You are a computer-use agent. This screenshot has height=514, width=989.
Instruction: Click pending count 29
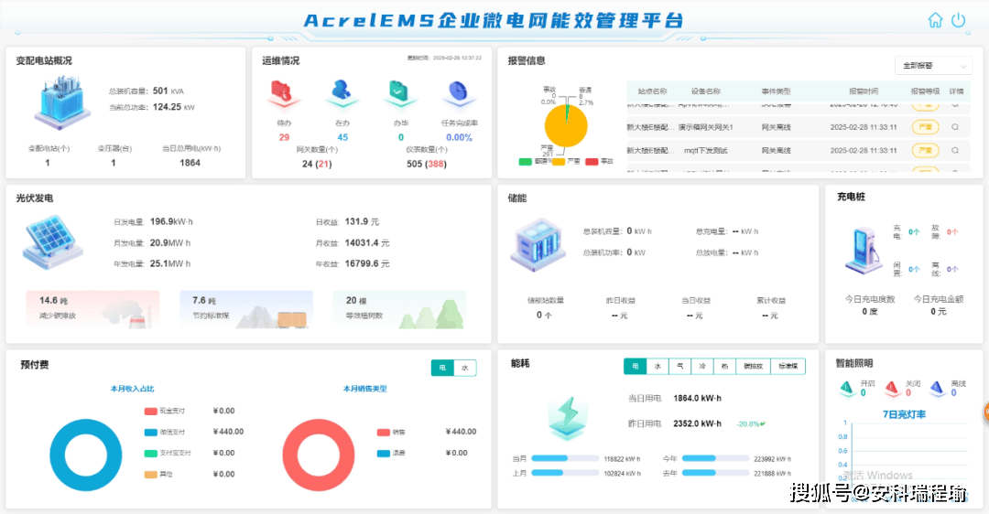click(x=284, y=137)
